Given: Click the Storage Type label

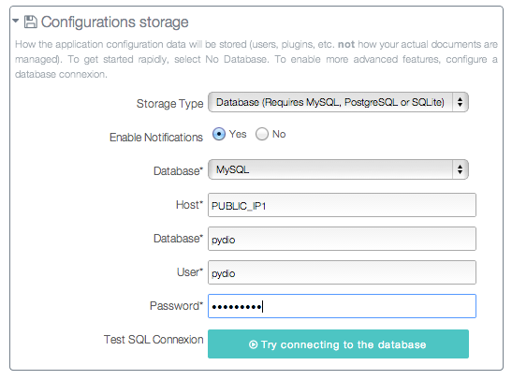Looking at the screenshot, I should (x=169, y=104).
